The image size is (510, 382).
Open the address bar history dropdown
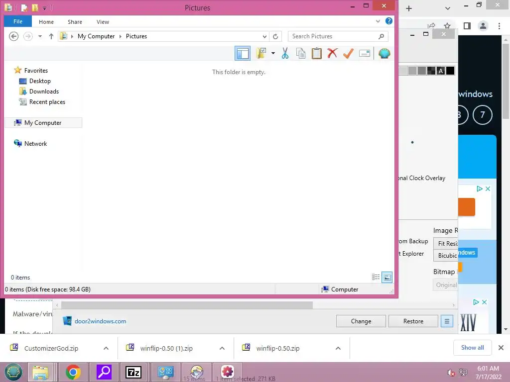(x=264, y=36)
